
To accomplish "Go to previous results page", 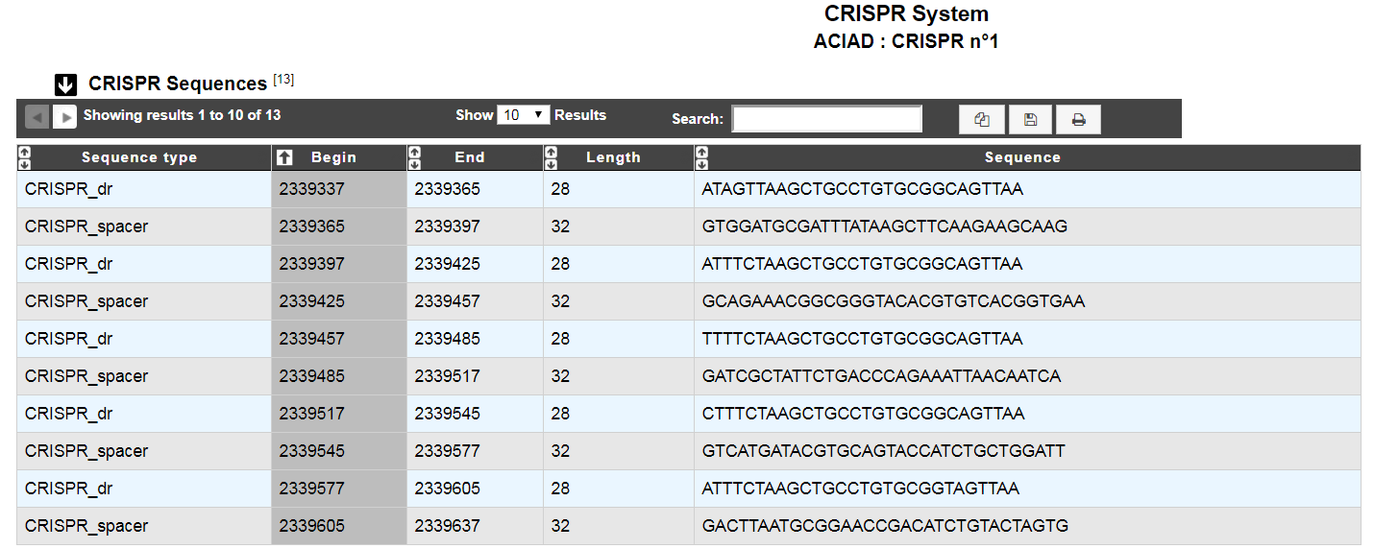I will coord(37,117).
